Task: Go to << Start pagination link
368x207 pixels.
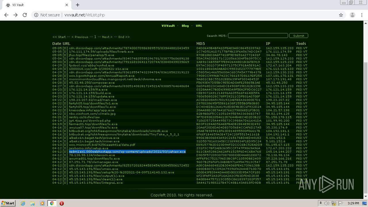Action: (x=59, y=37)
